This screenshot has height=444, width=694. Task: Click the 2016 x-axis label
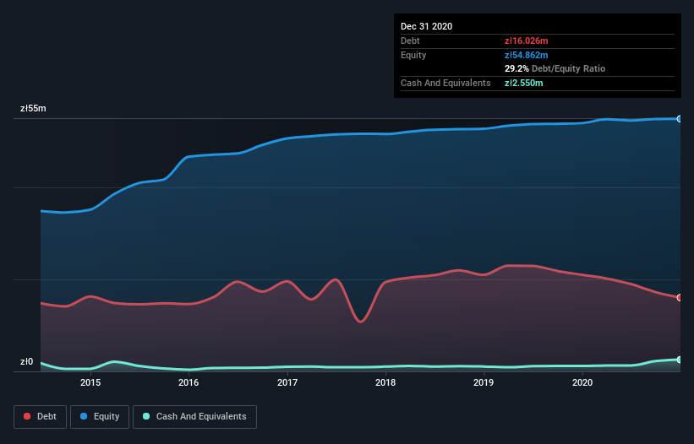(189, 382)
